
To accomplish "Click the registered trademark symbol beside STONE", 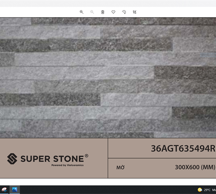I will tap(86, 156).
